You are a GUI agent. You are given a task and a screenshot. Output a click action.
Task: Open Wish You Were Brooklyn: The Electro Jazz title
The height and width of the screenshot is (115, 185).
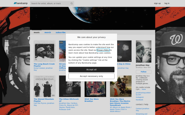[x=120, y=102]
